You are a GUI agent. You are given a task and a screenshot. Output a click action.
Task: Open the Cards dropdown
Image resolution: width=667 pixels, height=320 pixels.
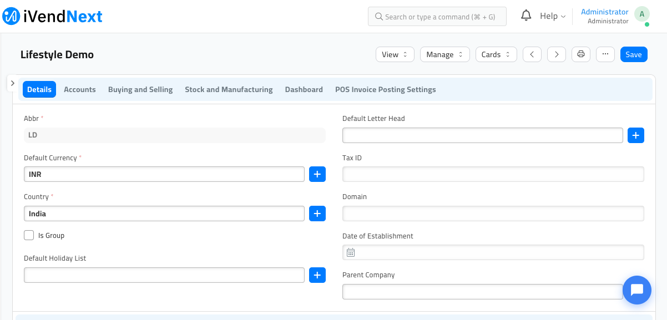pyautogui.click(x=496, y=54)
